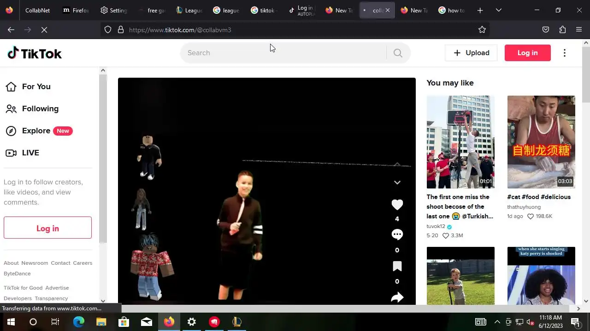Open the Firefox extensions icon
The image size is (590, 331).
(x=562, y=30)
